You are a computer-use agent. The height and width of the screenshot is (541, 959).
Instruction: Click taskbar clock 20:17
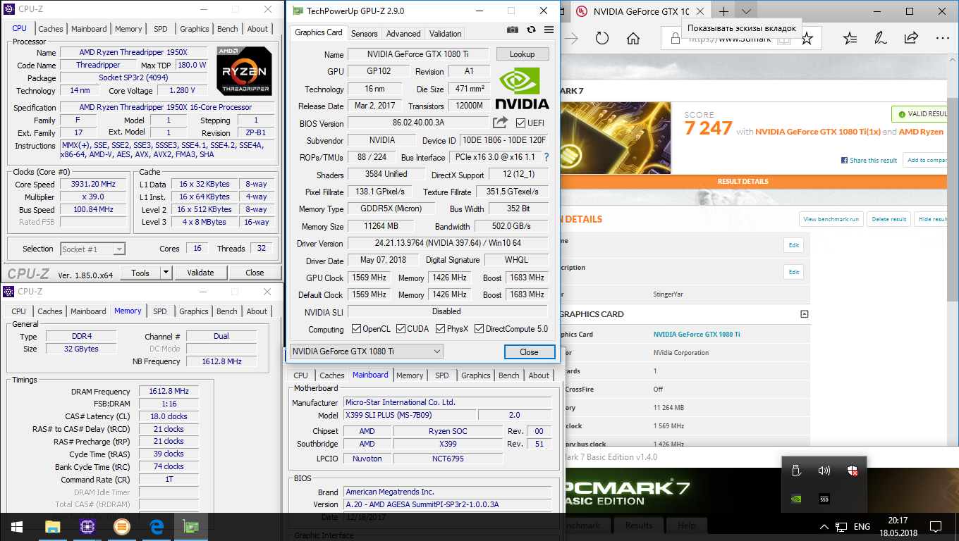(x=897, y=521)
